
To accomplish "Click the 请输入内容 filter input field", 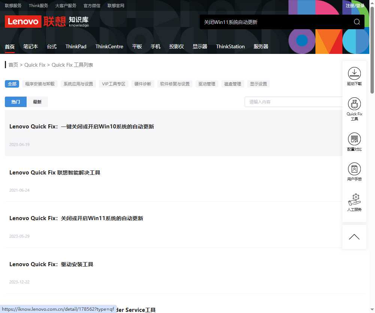I will (x=294, y=102).
